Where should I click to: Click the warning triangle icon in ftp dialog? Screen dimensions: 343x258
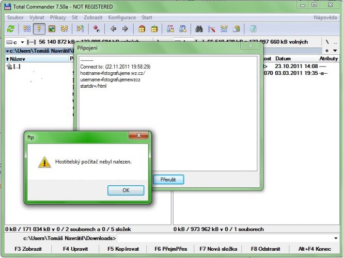[x=44, y=162]
